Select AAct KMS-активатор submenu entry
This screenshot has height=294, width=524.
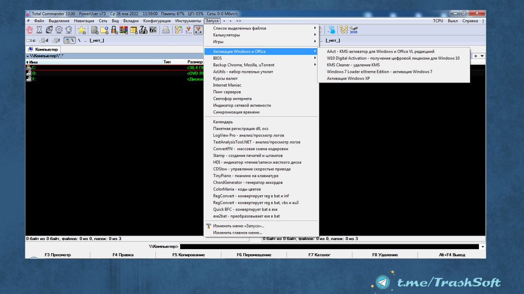[x=394, y=51]
